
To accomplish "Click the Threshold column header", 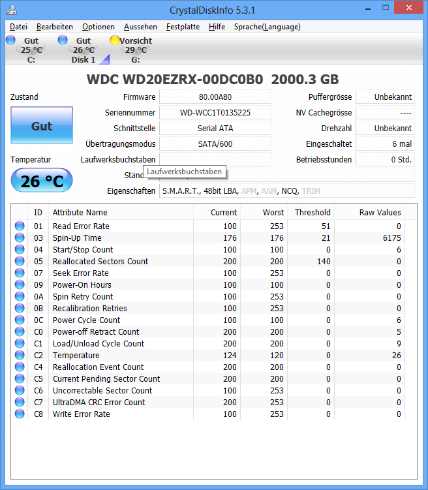I will click(311, 213).
